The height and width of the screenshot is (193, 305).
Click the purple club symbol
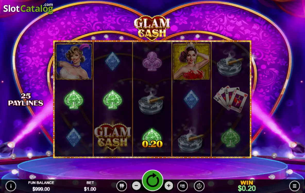click(x=152, y=61)
